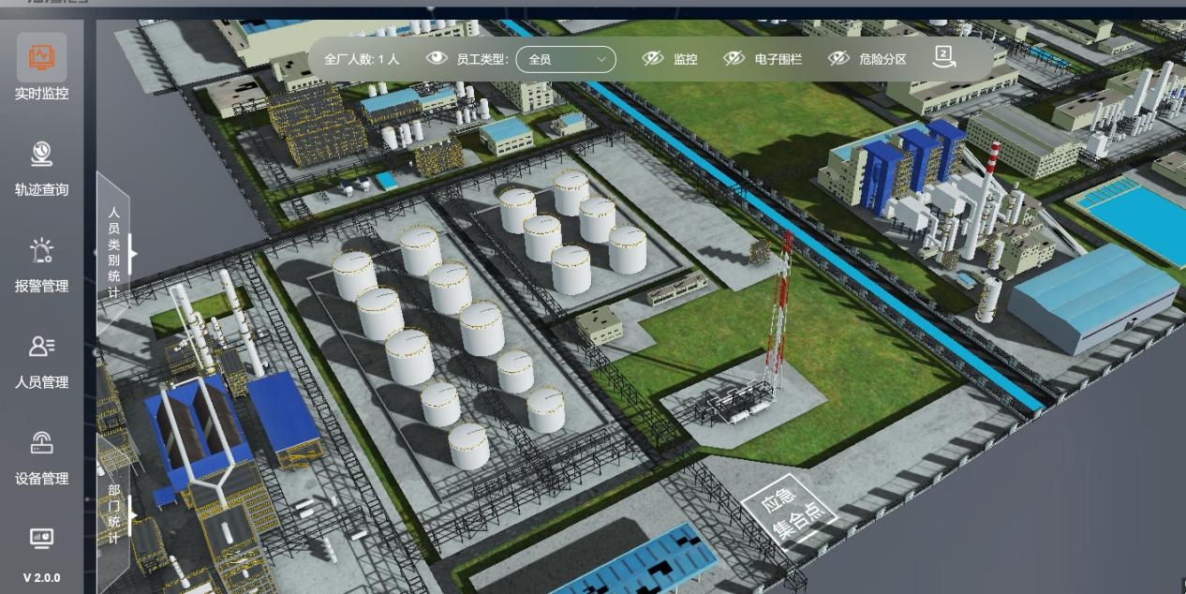
Task: Open the 实时监控 real-time monitoring icon
Action: pyautogui.click(x=41, y=58)
